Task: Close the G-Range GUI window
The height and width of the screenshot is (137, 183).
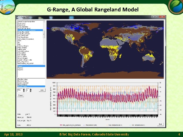Action: pyautogui.click(x=162, y=17)
